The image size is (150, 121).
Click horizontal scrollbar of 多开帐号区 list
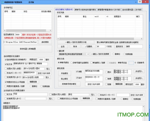click(x=26, y=30)
